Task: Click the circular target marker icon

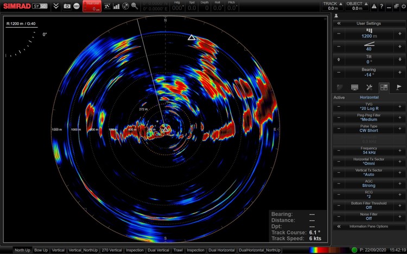Action: click(x=126, y=6)
